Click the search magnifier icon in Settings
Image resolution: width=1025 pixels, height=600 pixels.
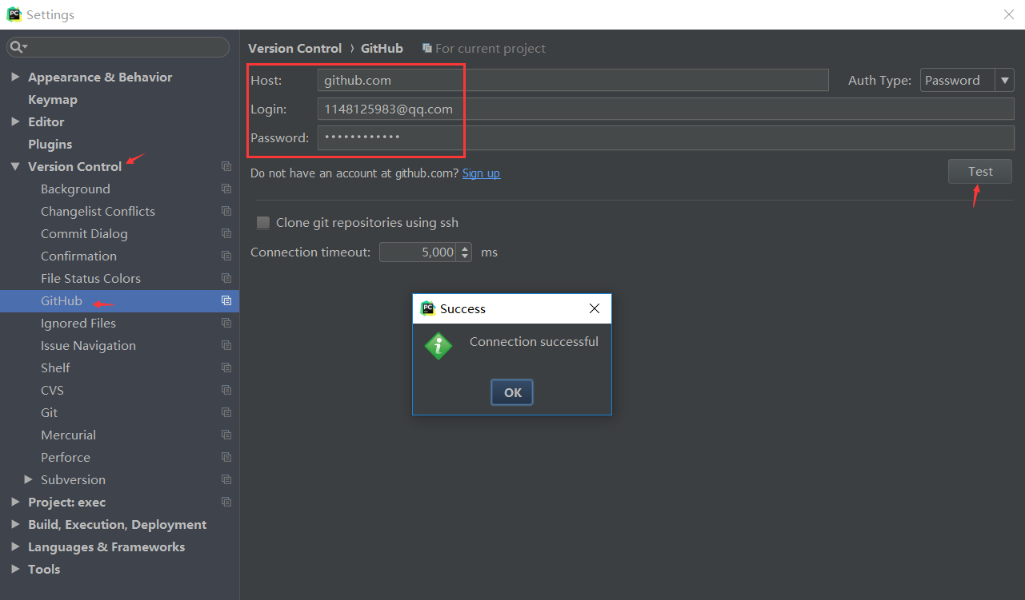pos(17,48)
